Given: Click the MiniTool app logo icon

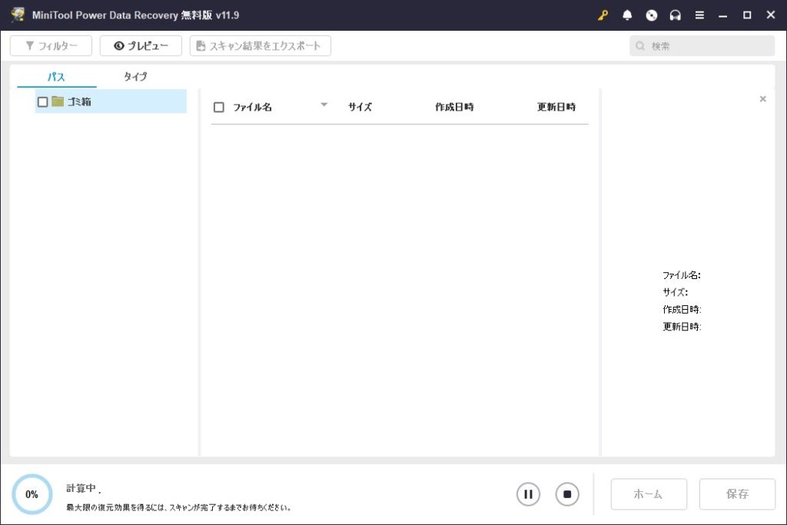Looking at the screenshot, I should click(x=17, y=15).
